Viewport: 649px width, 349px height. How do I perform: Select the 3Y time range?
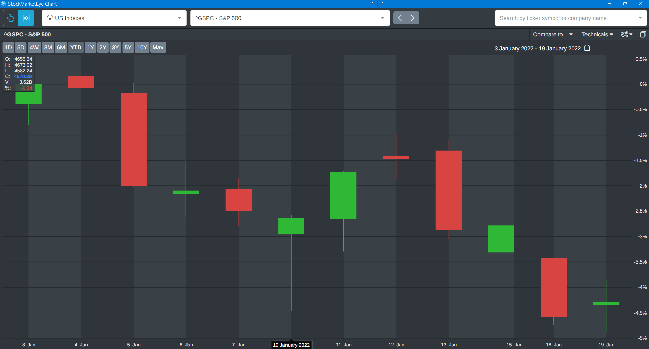pyautogui.click(x=115, y=47)
